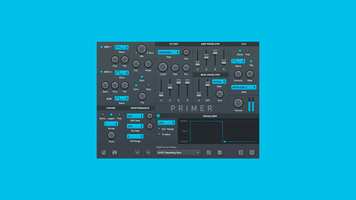Open the mixer sliders settings icon
The height and width of the screenshot is (200, 356).
(115, 153)
